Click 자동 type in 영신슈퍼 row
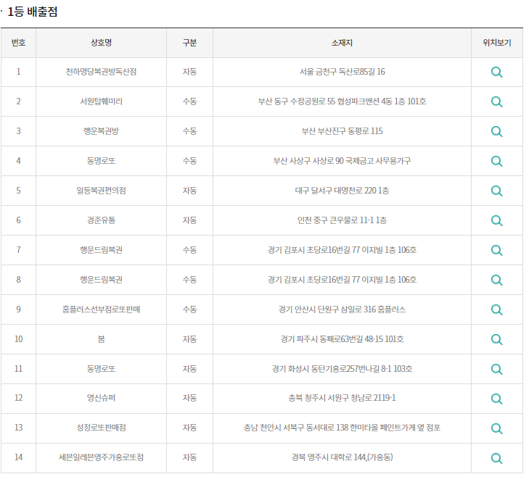This screenshot has height=482, width=529. click(189, 398)
